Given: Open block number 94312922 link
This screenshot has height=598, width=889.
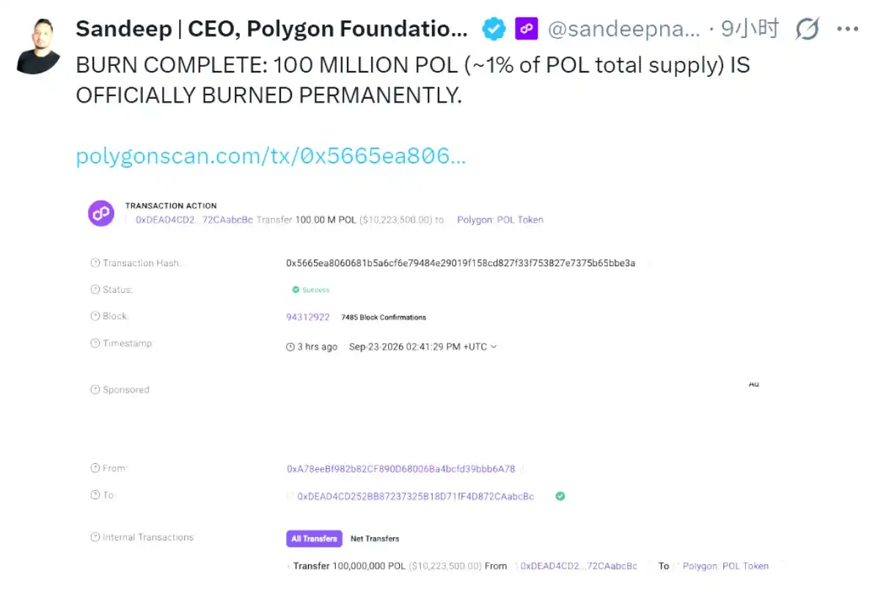Looking at the screenshot, I should pos(308,317).
